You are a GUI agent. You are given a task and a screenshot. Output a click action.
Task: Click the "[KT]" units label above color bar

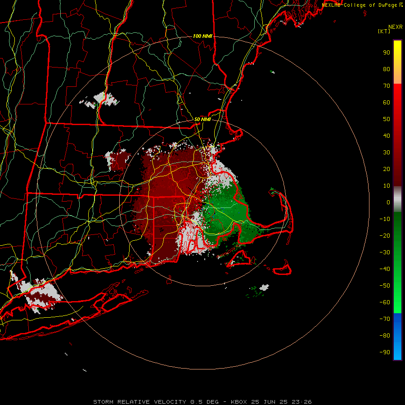[x=384, y=31]
